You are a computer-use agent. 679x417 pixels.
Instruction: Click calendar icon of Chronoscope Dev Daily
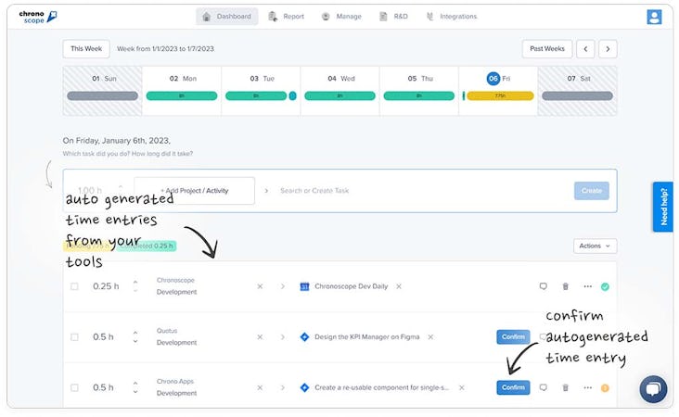[x=304, y=286]
